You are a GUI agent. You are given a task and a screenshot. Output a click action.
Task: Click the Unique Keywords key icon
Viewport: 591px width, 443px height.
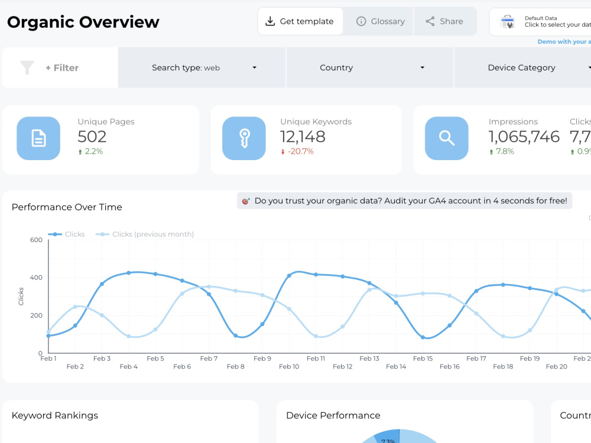(x=244, y=138)
